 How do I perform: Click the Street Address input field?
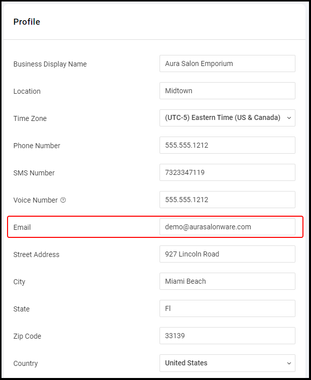coord(227,254)
